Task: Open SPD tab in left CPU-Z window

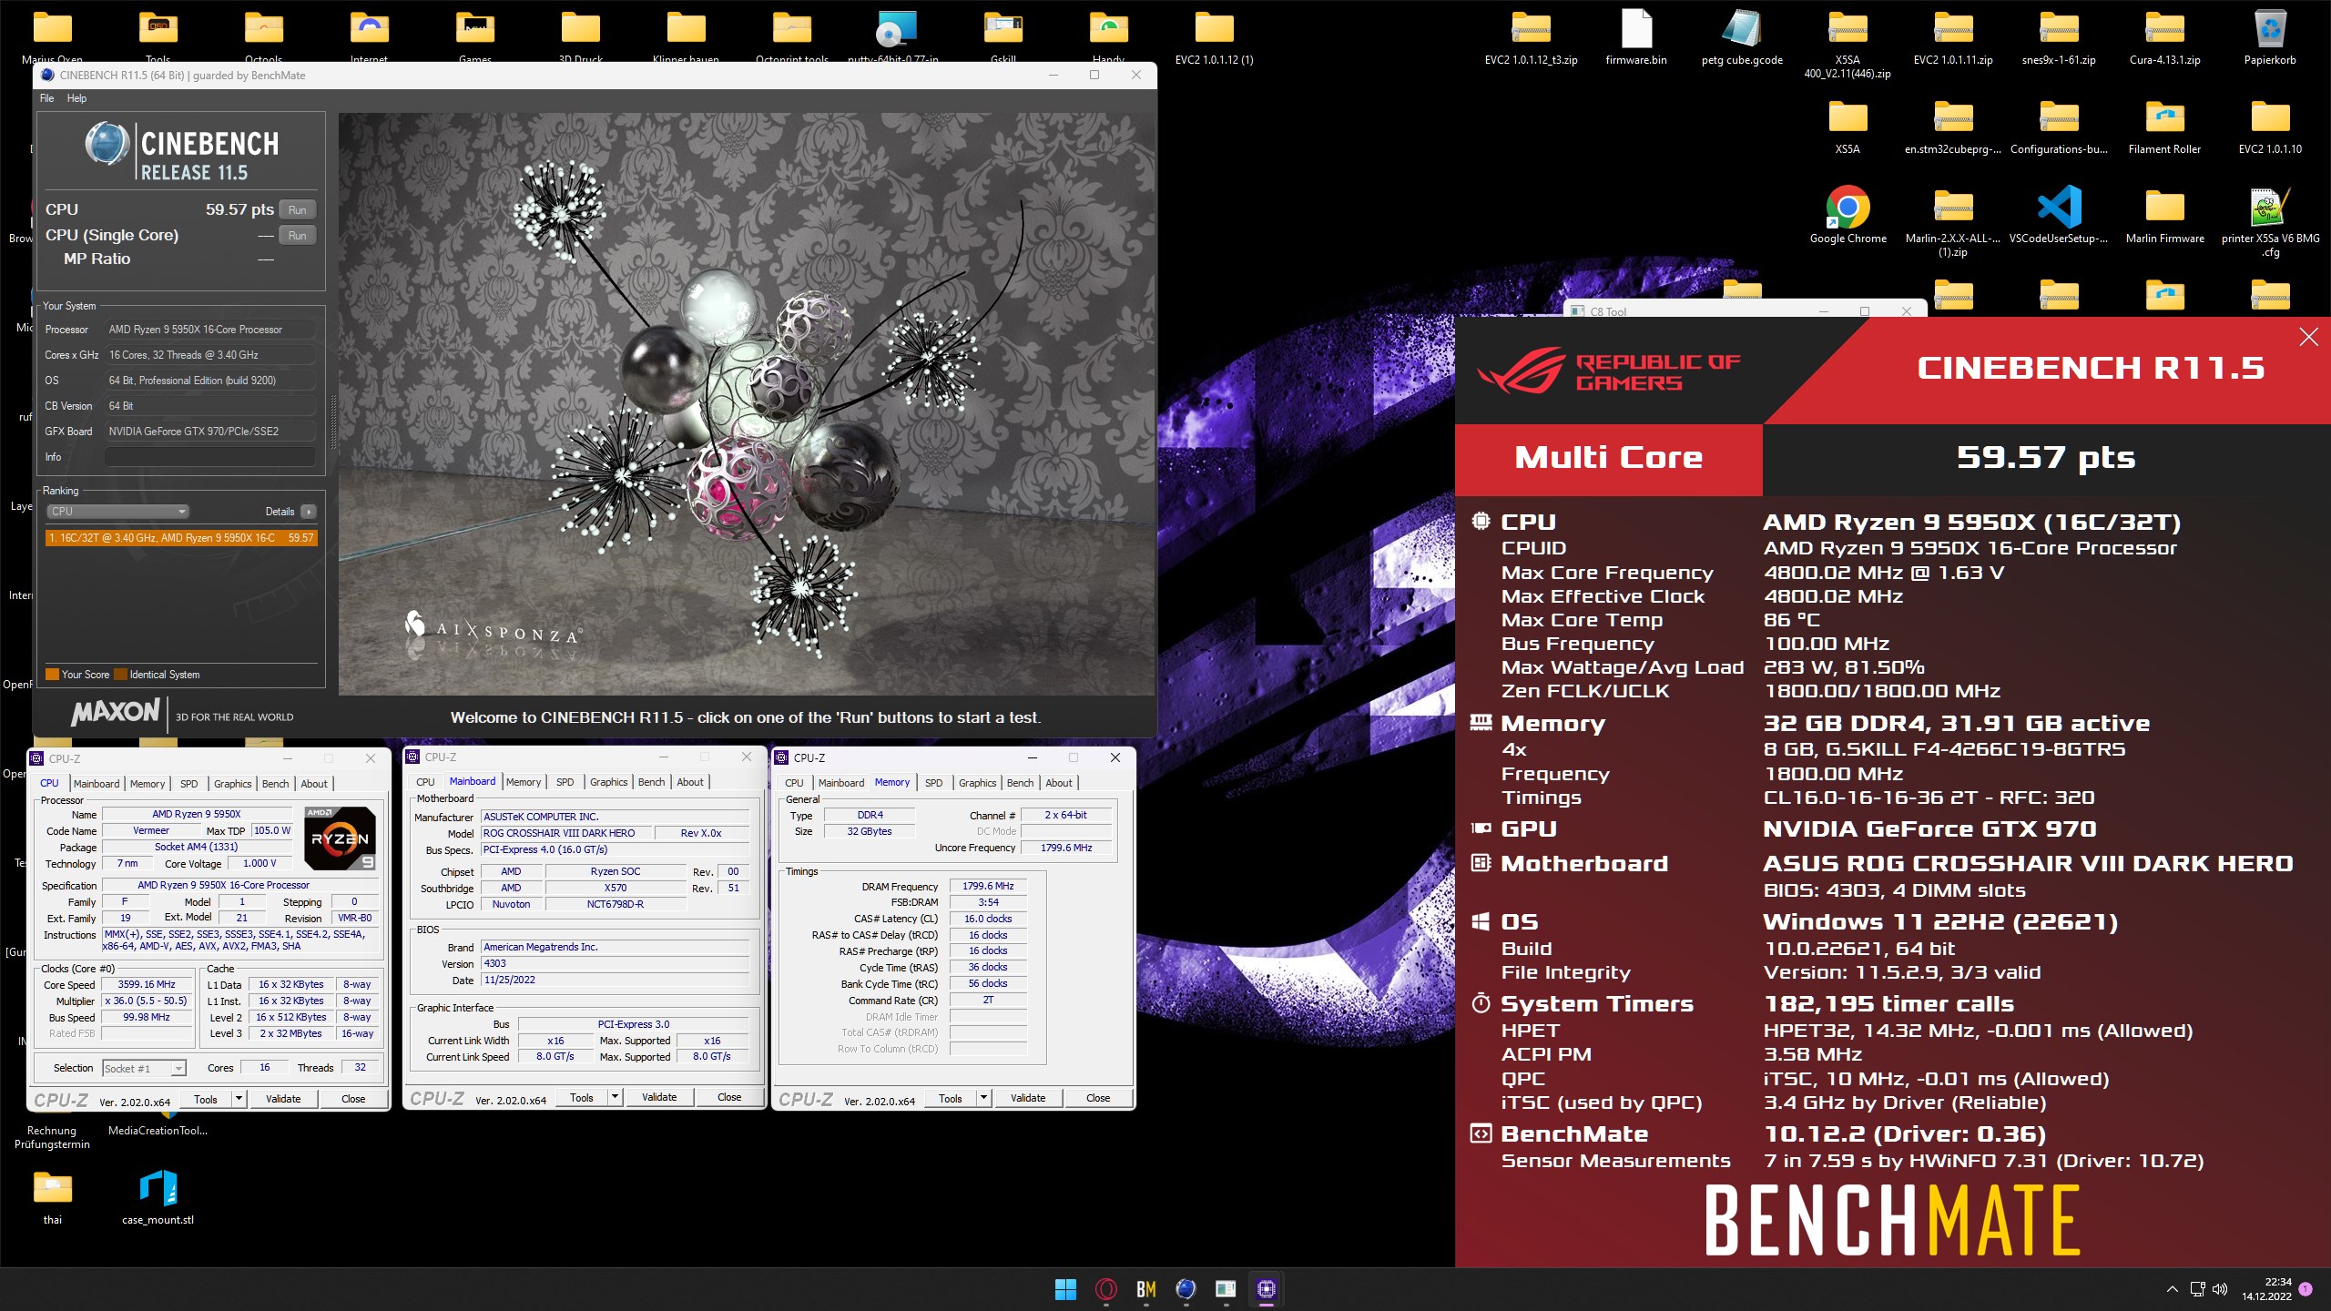Action: click(x=188, y=784)
